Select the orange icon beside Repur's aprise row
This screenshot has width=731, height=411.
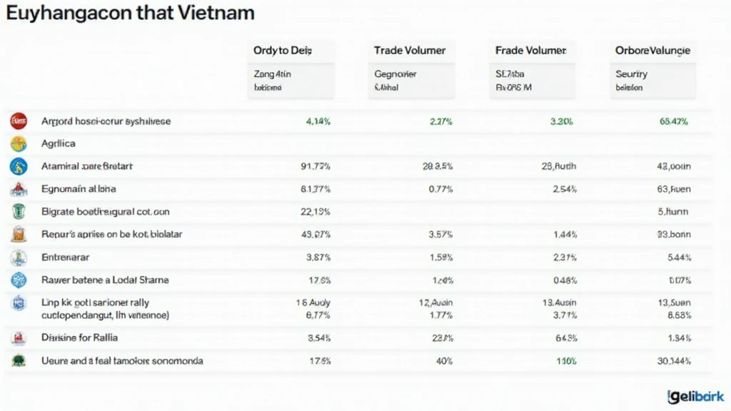tap(19, 234)
